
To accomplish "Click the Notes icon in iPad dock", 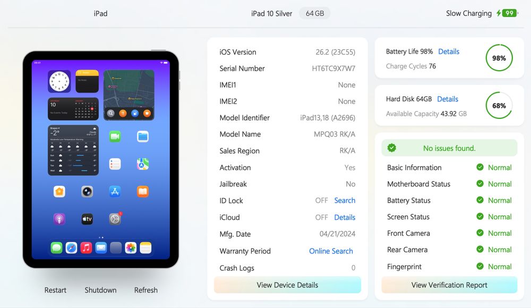I will (145, 248).
